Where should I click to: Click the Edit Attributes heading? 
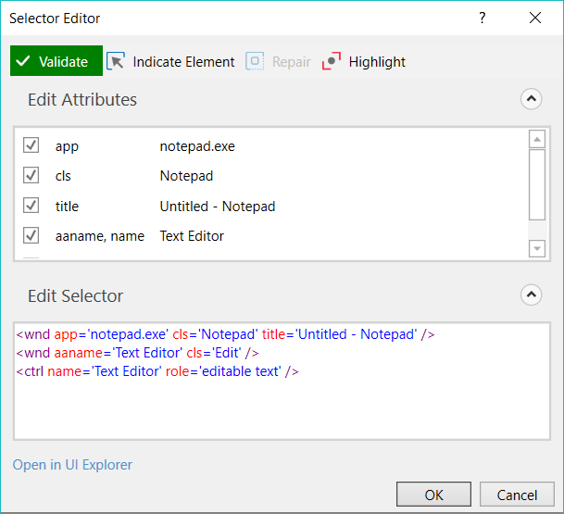[x=82, y=99]
